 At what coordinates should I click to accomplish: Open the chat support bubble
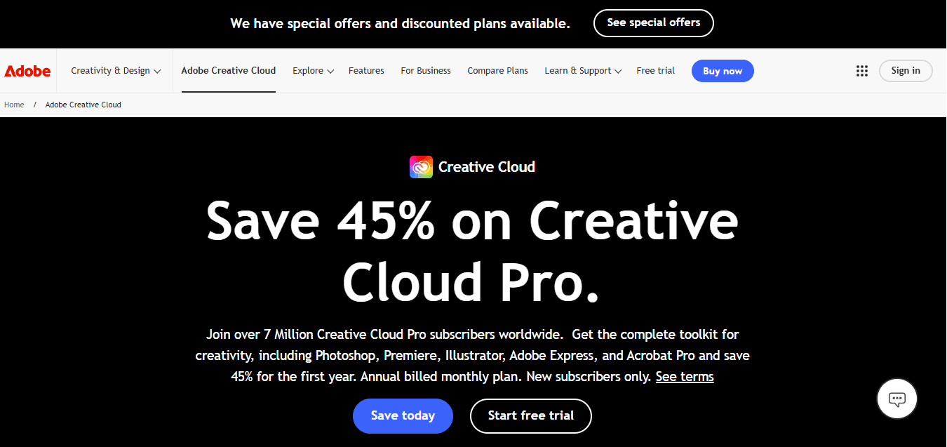pyautogui.click(x=896, y=399)
